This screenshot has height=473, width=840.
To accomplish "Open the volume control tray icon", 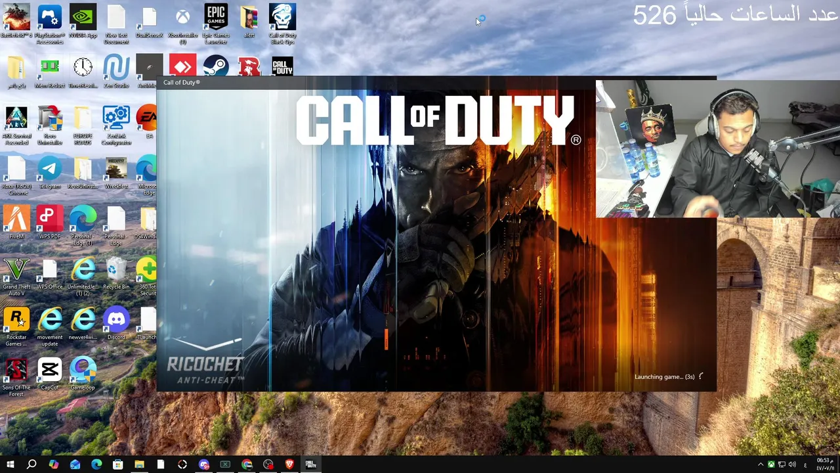I will 792,464.
